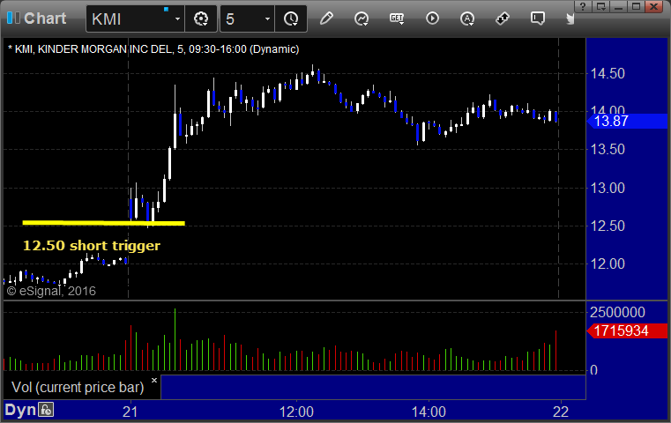Click the help question mark button
671x423 pixels.
coord(583,6)
